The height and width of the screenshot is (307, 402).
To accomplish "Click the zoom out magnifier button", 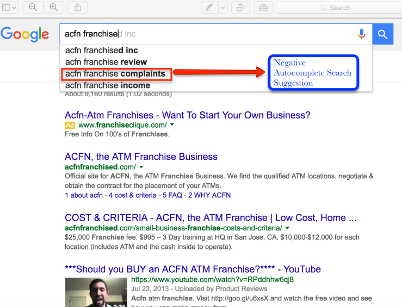I will tap(33, 8).
